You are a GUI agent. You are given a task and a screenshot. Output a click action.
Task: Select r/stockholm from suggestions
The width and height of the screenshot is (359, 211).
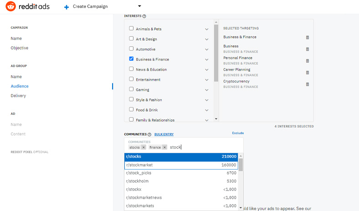[181, 181]
